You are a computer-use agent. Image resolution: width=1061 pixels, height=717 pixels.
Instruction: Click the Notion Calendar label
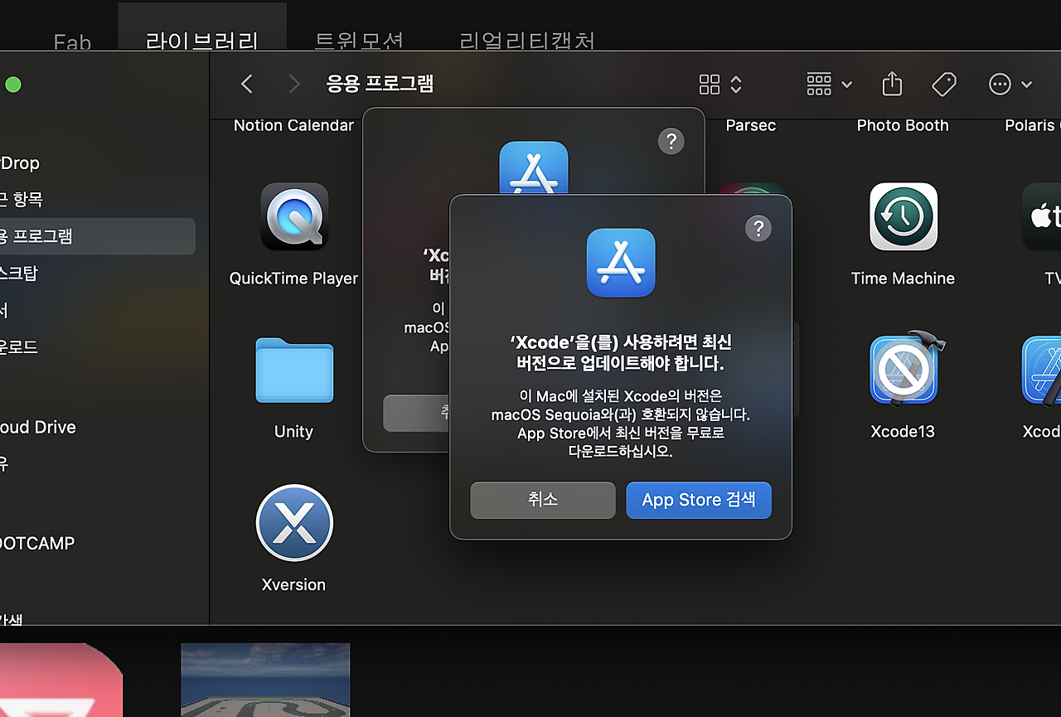click(x=294, y=125)
